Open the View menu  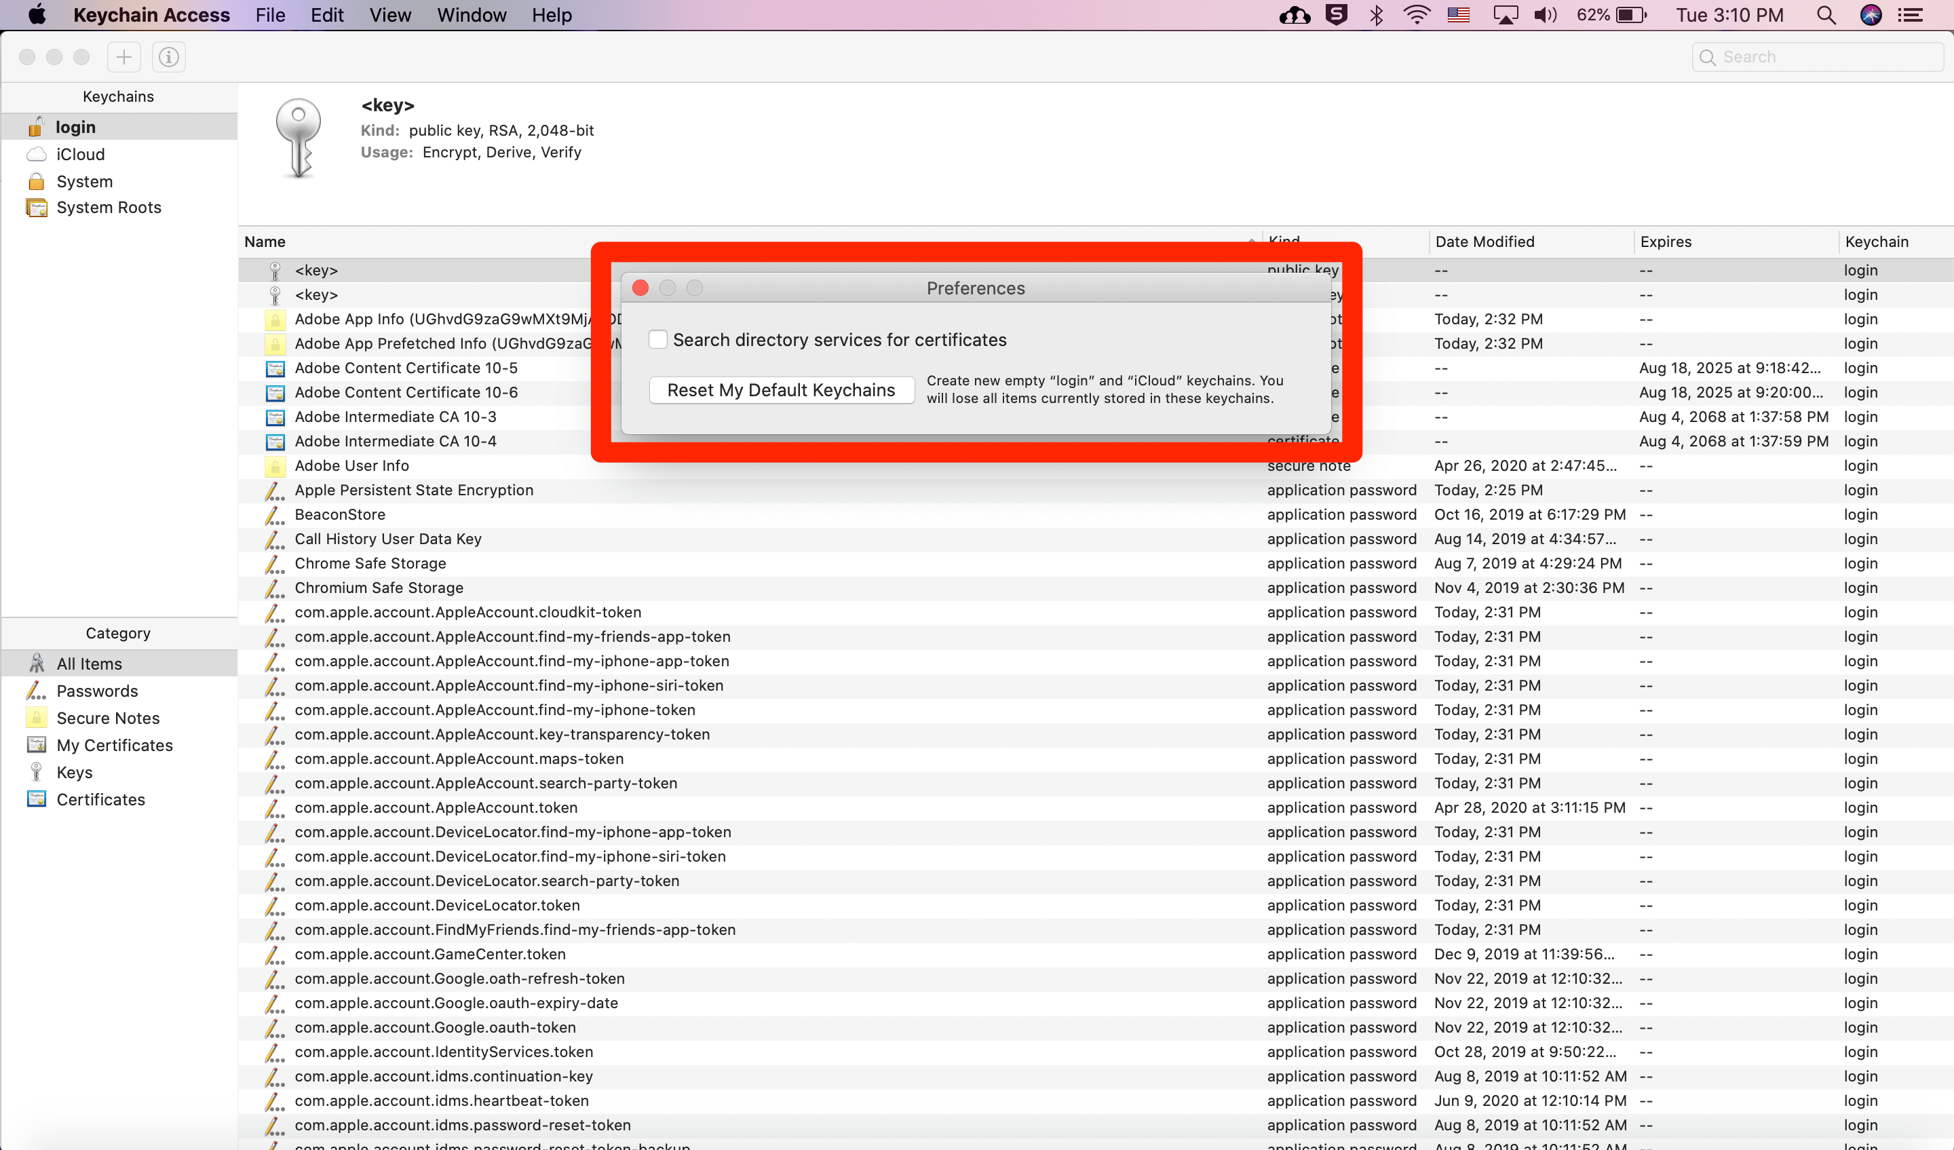tap(389, 15)
